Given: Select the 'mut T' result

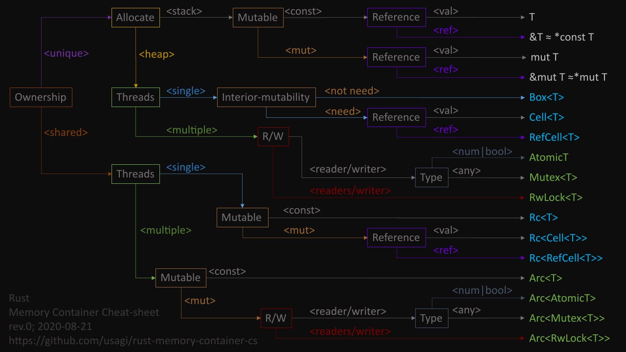Looking at the screenshot, I should pyautogui.click(x=544, y=57).
